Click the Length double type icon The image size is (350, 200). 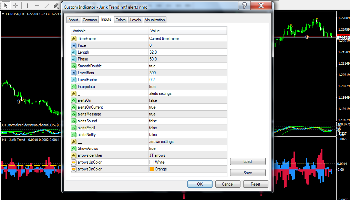pyautogui.click(x=73, y=52)
